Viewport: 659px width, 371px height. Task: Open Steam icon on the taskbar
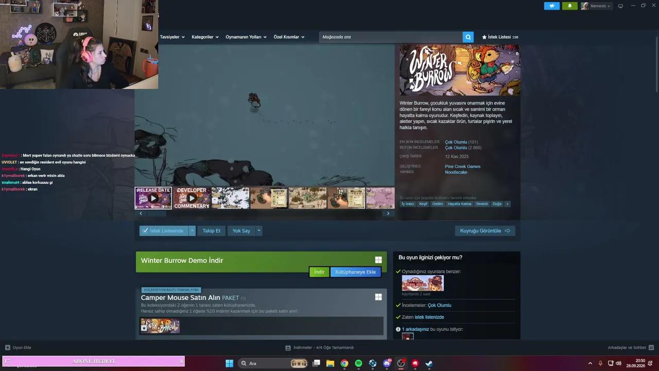click(x=429, y=363)
